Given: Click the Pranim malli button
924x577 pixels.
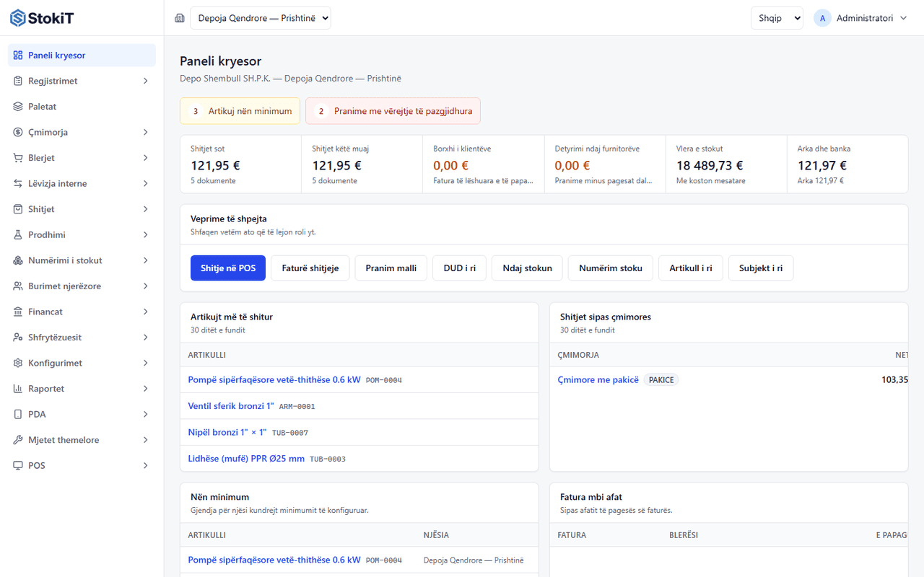Looking at the screenshot, I should 391,268.
